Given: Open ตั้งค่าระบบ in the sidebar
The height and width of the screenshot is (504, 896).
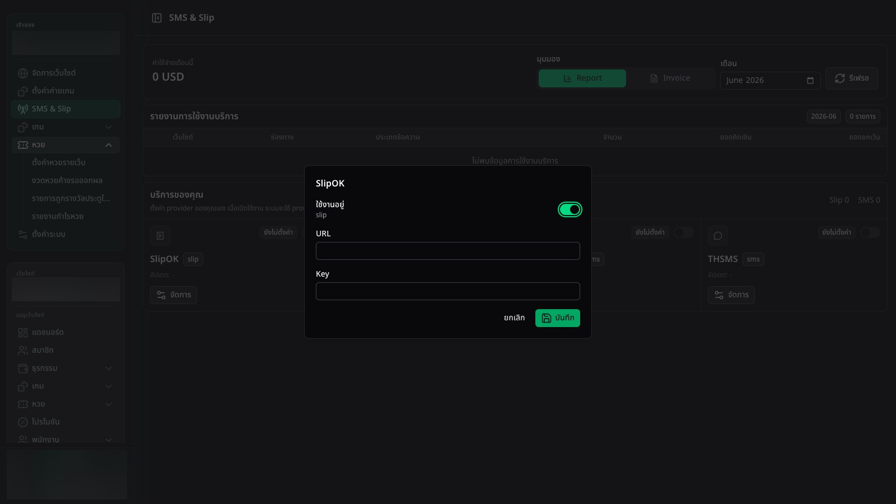Looking at the screenshot, I should pyautogui.click(x=66, y=235).
